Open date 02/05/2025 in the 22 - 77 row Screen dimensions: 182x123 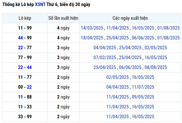(156, 48)
